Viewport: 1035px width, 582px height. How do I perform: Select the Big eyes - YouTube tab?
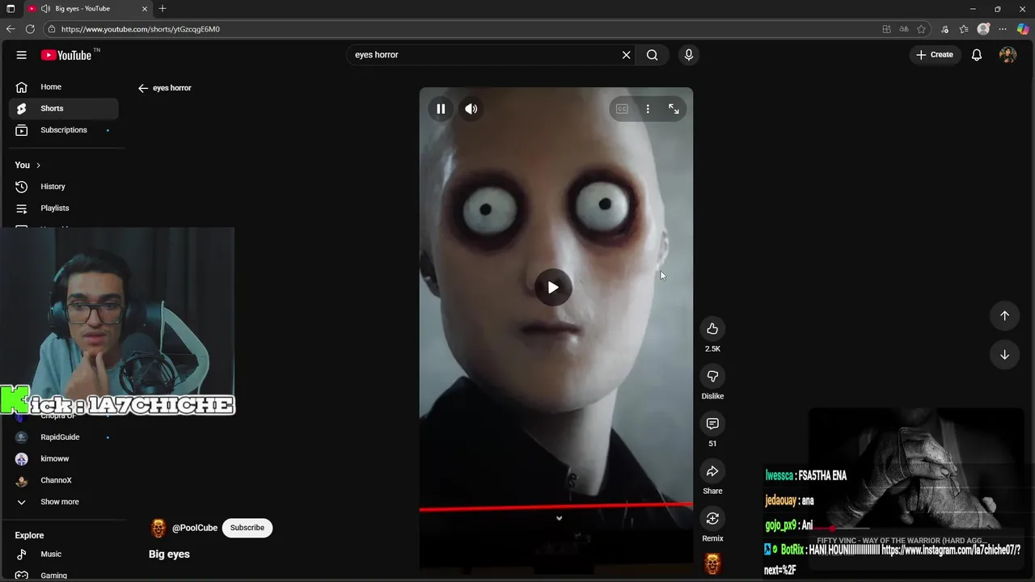87,9
